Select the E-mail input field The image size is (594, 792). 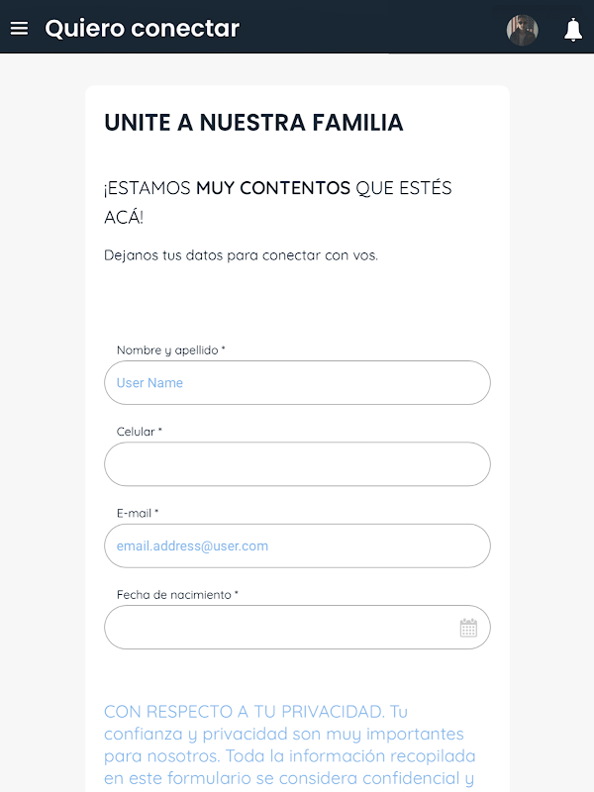pos(297,545)
